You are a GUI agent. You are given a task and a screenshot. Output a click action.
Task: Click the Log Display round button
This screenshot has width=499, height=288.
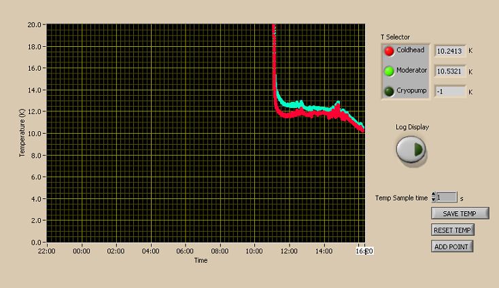pos(411,149)
